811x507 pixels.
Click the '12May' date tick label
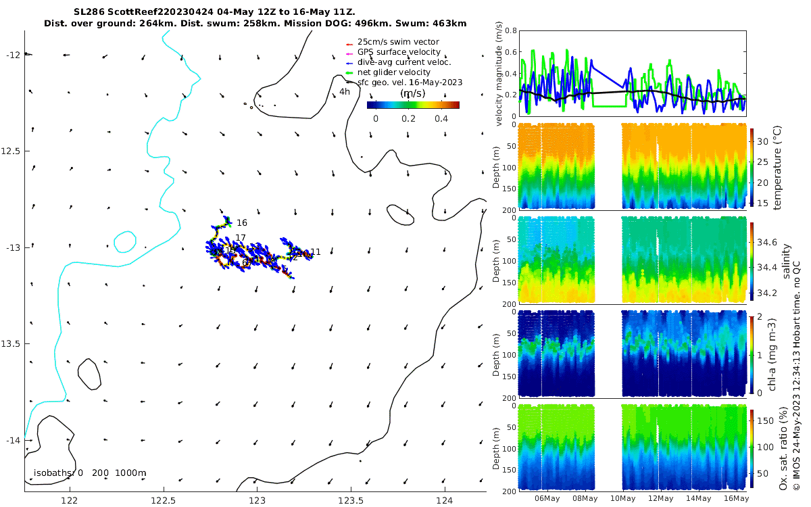(660, 498)
